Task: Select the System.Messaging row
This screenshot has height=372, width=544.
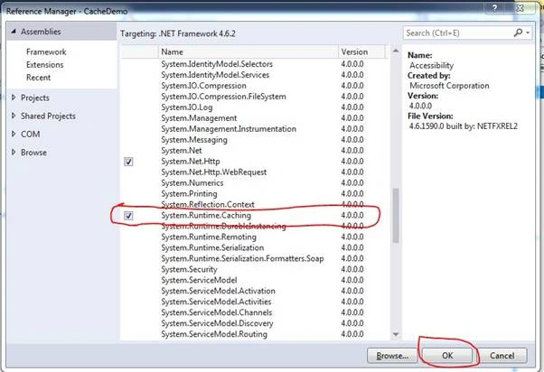Action: [254, 140]
